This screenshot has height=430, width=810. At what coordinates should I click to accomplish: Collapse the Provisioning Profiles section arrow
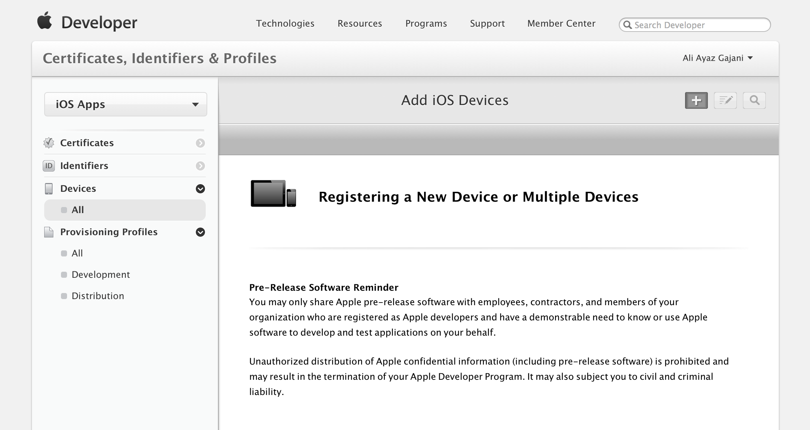(x=200, y=232)
